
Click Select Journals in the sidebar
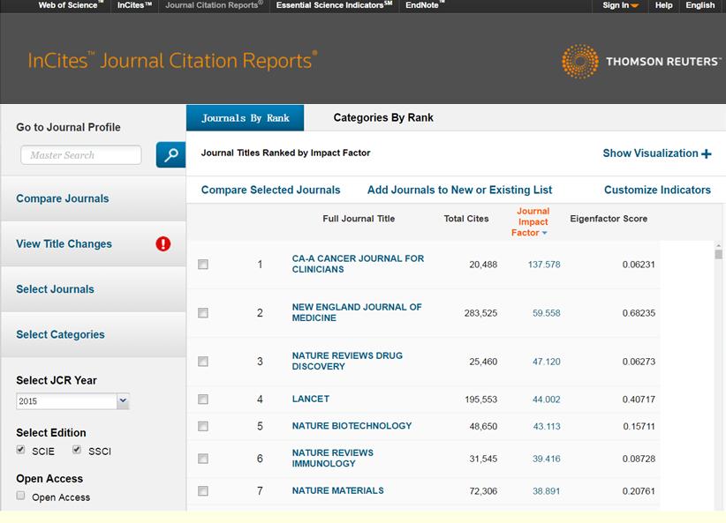point(55,289)
